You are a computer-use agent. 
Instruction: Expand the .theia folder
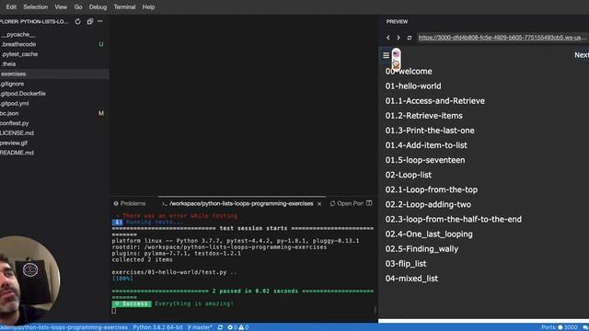8,64
